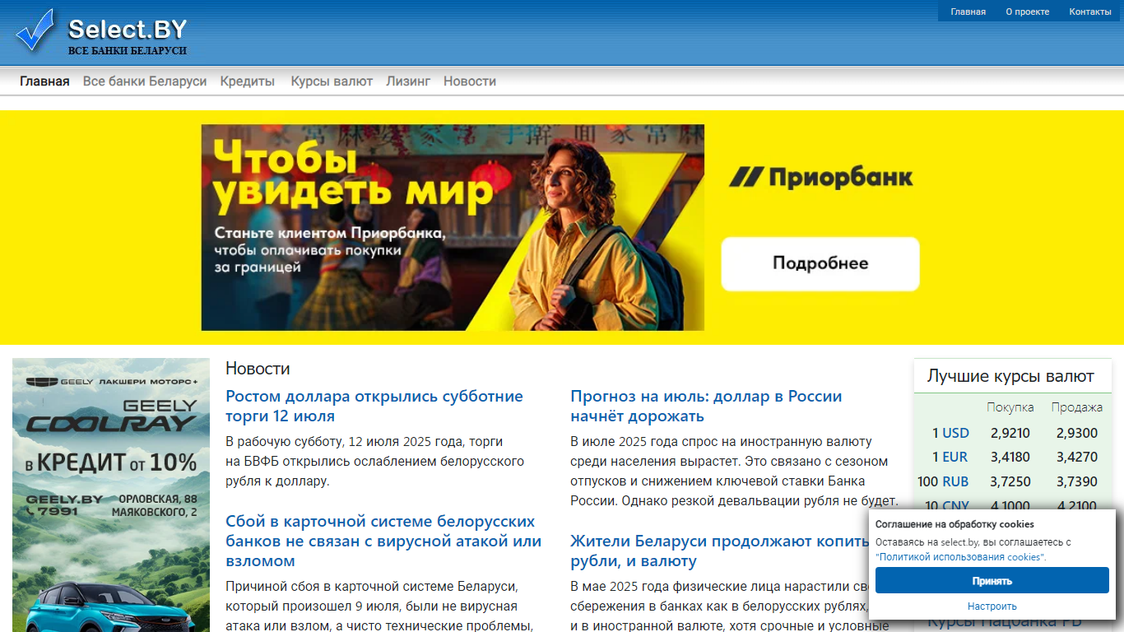Open the Новости navigation item
Viewport: 1124px width, 632px height.
[470, 81]
